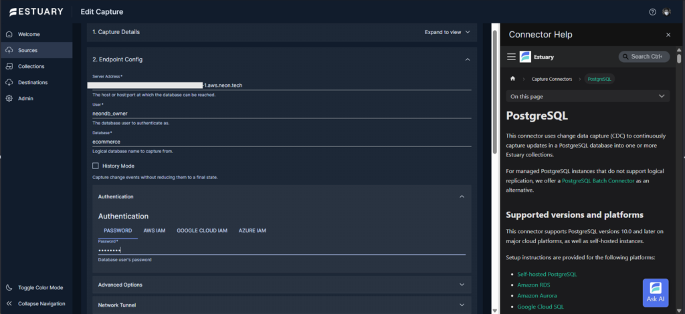This screenshot has width=685, height=314.
Task: Open Sources in the sidebar
Action: coord(37,50)
